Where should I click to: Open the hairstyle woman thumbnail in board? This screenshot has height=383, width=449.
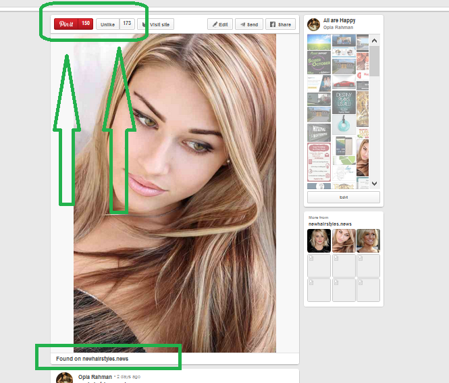coord(363,157)
